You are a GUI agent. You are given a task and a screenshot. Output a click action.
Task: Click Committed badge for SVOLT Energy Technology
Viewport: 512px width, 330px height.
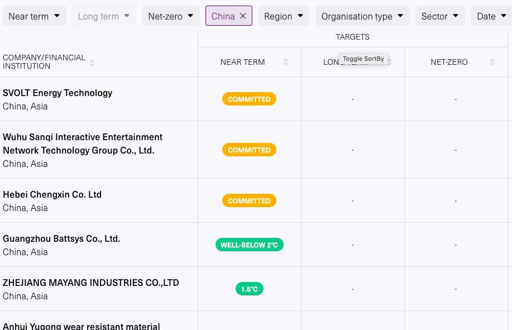[x=249, y=99]
